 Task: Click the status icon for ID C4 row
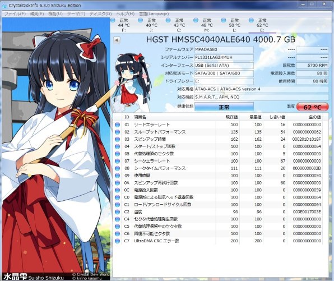117,219
